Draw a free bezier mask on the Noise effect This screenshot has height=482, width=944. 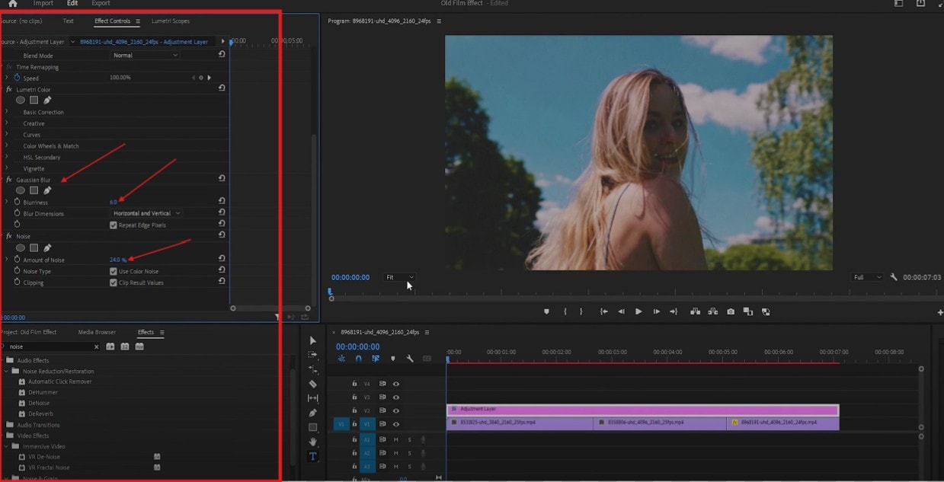[x=48, y=247]
